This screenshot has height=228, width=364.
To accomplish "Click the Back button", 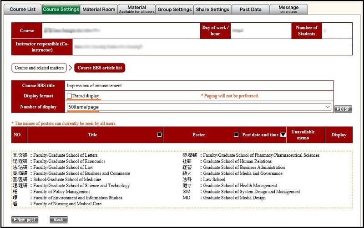I will click(x=58, y=220).
